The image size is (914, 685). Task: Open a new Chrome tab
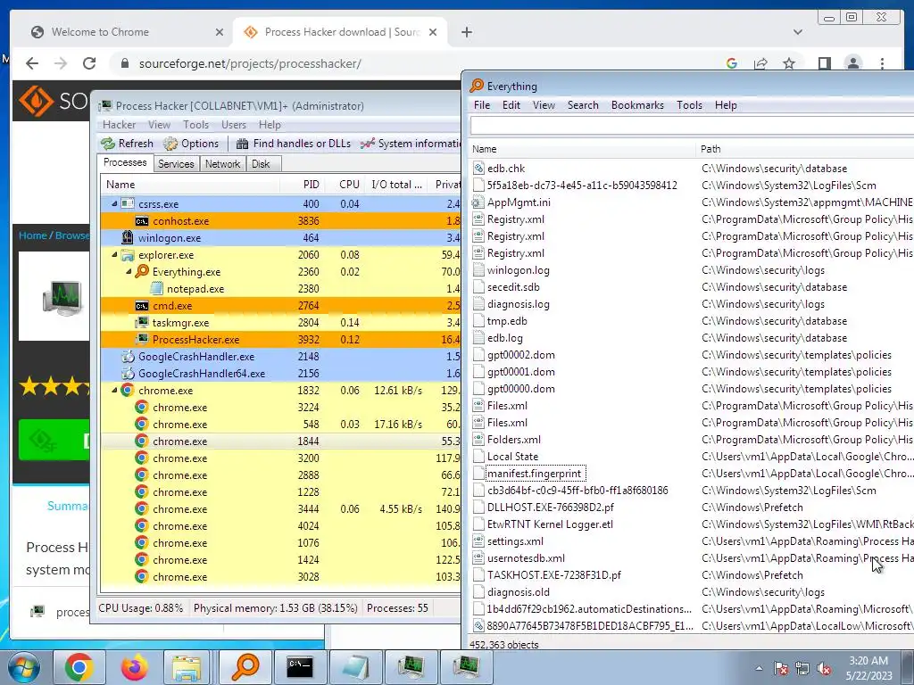[x=466, y=32]
